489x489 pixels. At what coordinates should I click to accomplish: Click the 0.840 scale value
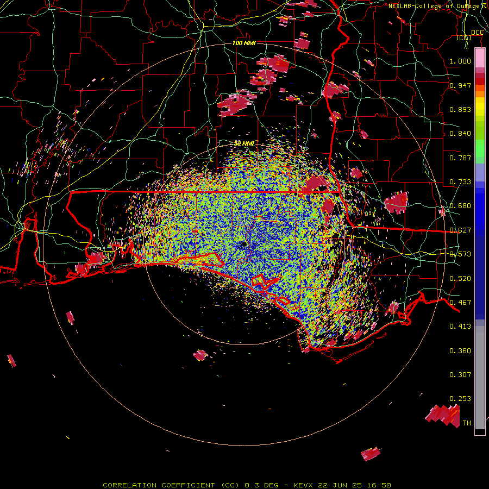(x=460, y=134)
